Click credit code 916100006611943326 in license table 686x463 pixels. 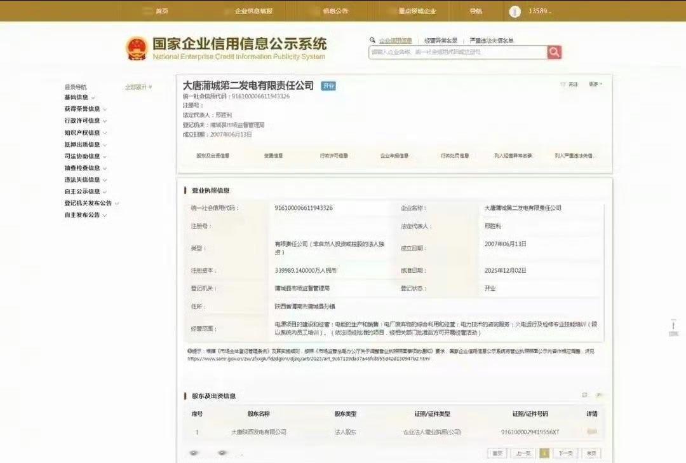click(x=304, y=207)
